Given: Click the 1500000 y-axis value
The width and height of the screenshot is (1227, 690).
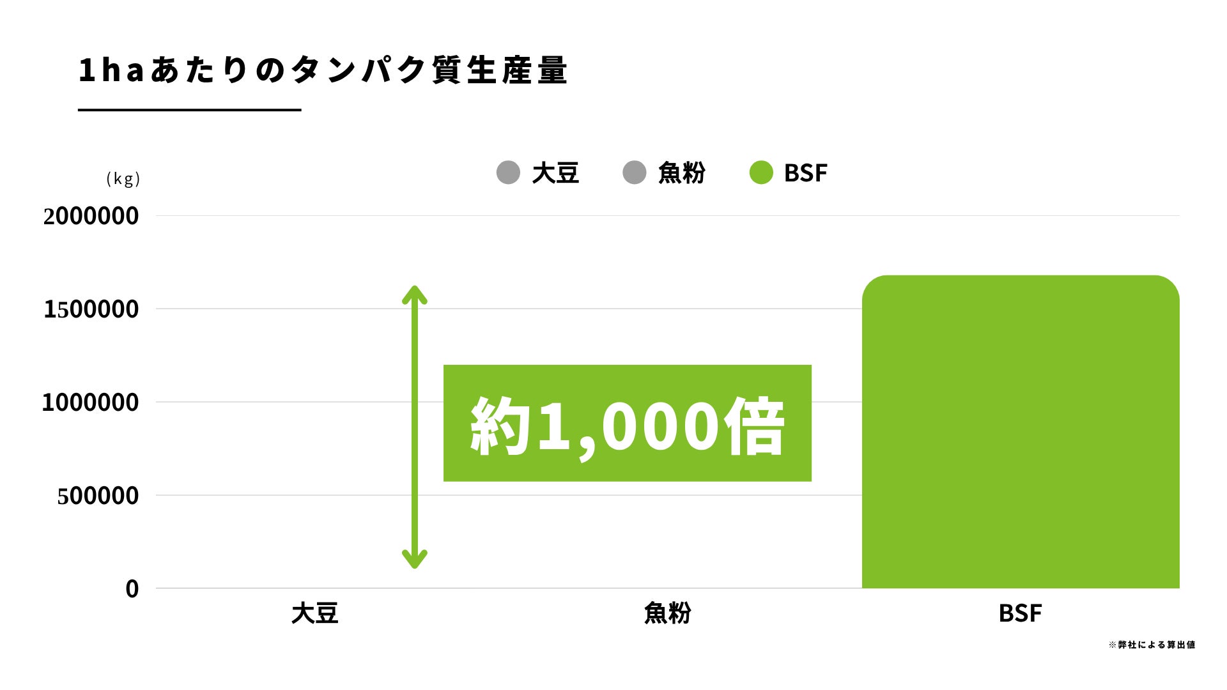Looking at the screenshot, I should (91, 309).
